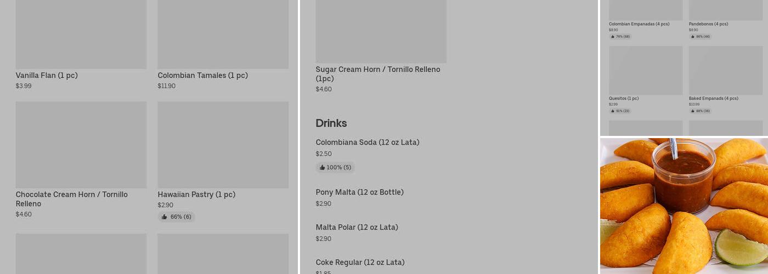Click the thumbs-up icon under Baked Empanadas
This screenshot has width=768, height=274.
coord(692,111)
